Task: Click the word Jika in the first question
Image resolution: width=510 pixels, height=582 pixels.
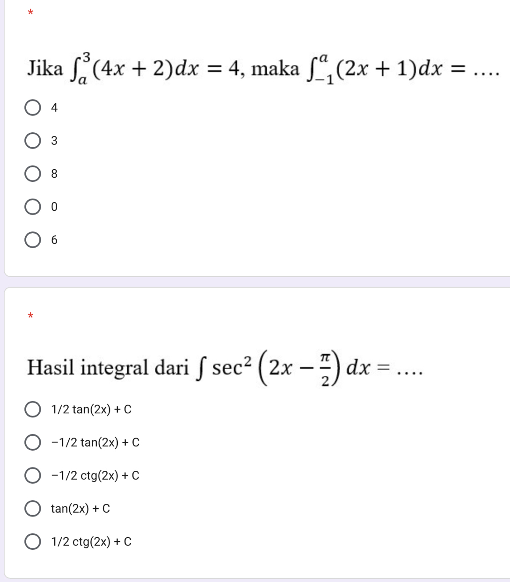Action: (x=45, y=69)
